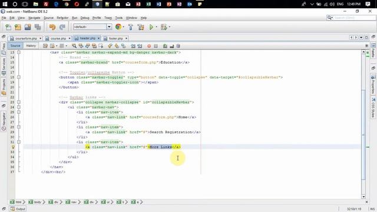Close the course.php tab
The image size is (377, 212).
pyautogui.click(x=70, y=38)
